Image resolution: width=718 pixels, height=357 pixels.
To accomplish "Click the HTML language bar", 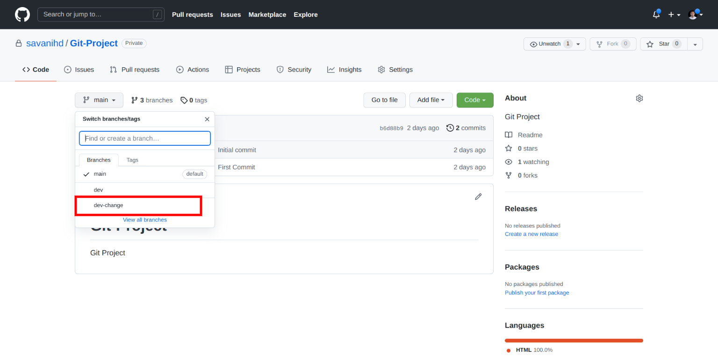I will (x=574, y=340).
